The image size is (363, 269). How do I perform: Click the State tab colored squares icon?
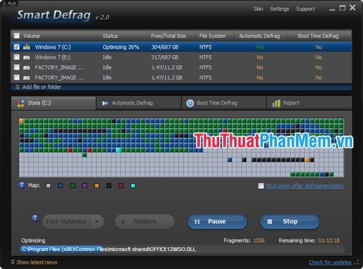pos(20,103)
